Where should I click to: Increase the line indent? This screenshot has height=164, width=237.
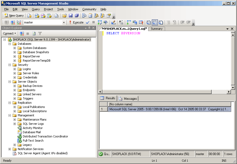click(188, 22)
